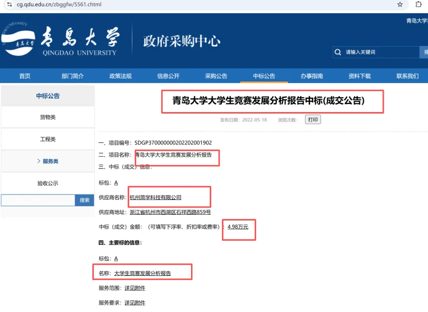Click supplier address 浙江省杭州市西湖区石祥西路859号
Image resolution: width=428 pixels, height=312 pixels.
pyautogui.click(x=170, y=212)
